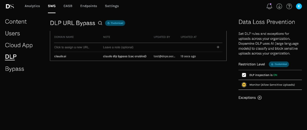Click the search icon beside DLP URL Bypass
The height and width of the screenshot is (130, 307).
coord(100,23)
